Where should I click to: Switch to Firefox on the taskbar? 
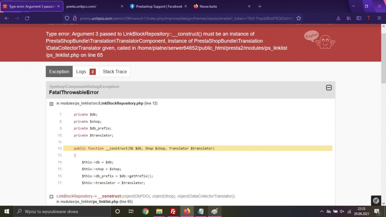[x=187, y=211]
